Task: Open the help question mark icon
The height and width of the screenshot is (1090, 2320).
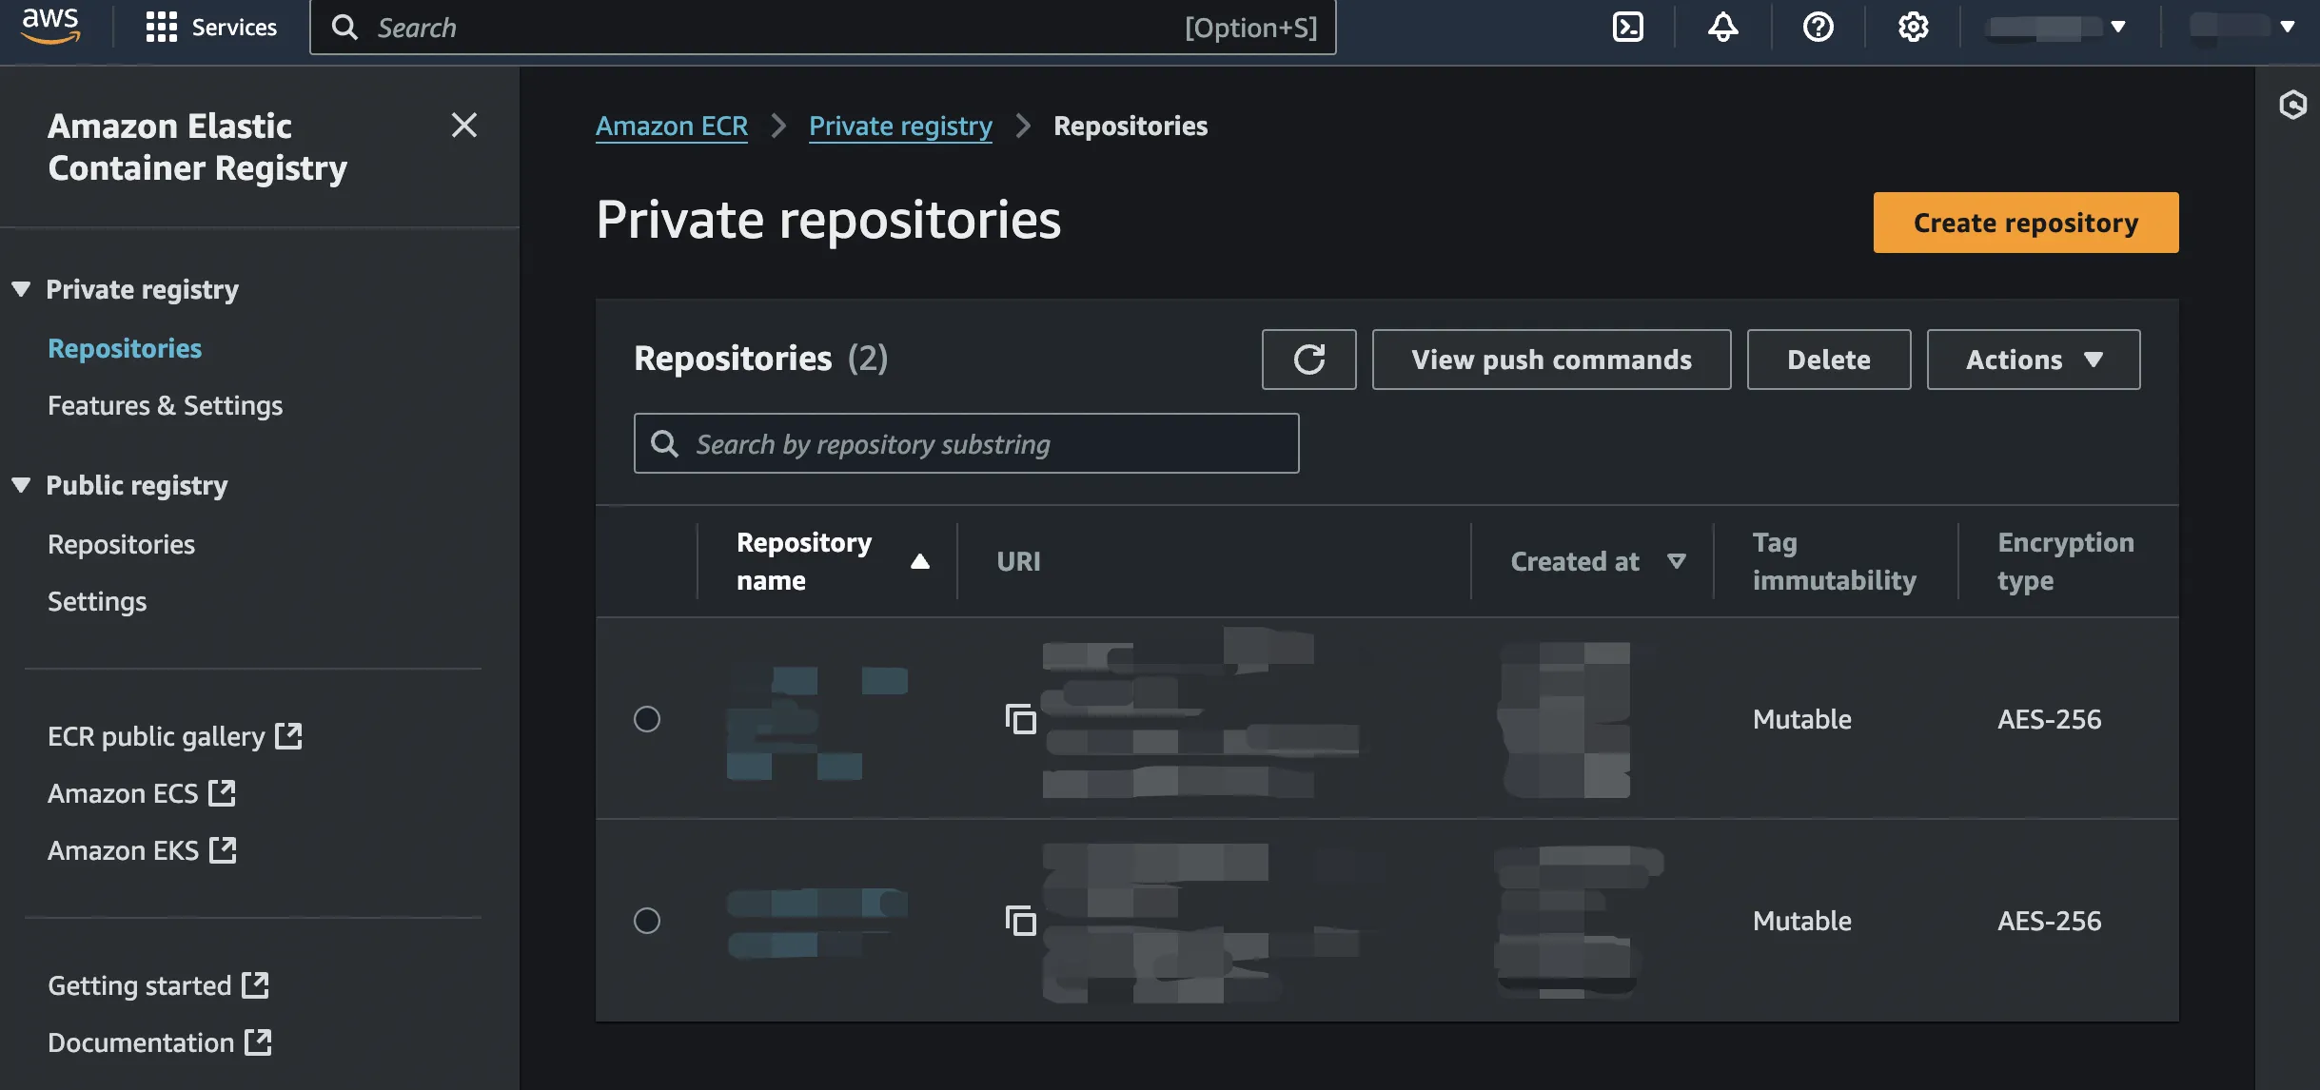Action: [x=1818, y=27]
